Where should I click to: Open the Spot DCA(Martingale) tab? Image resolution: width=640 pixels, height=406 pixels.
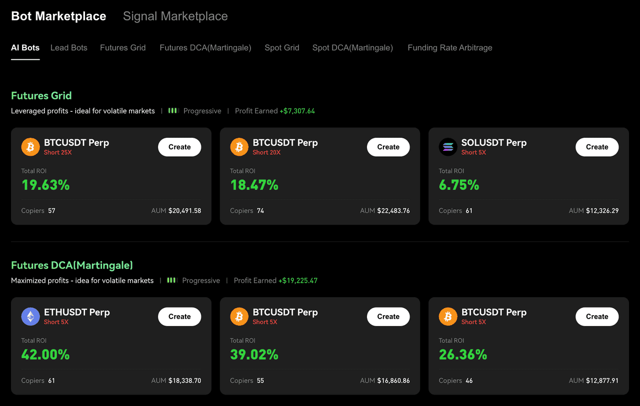tap(352, 47)
